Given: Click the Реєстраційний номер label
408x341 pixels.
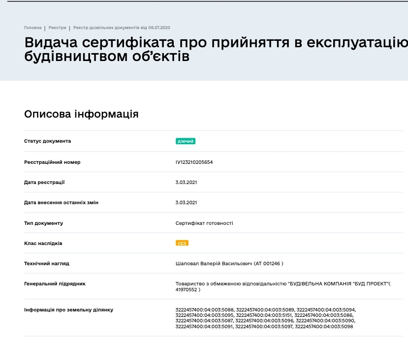Looking at the screenshot, I should 52,162.
